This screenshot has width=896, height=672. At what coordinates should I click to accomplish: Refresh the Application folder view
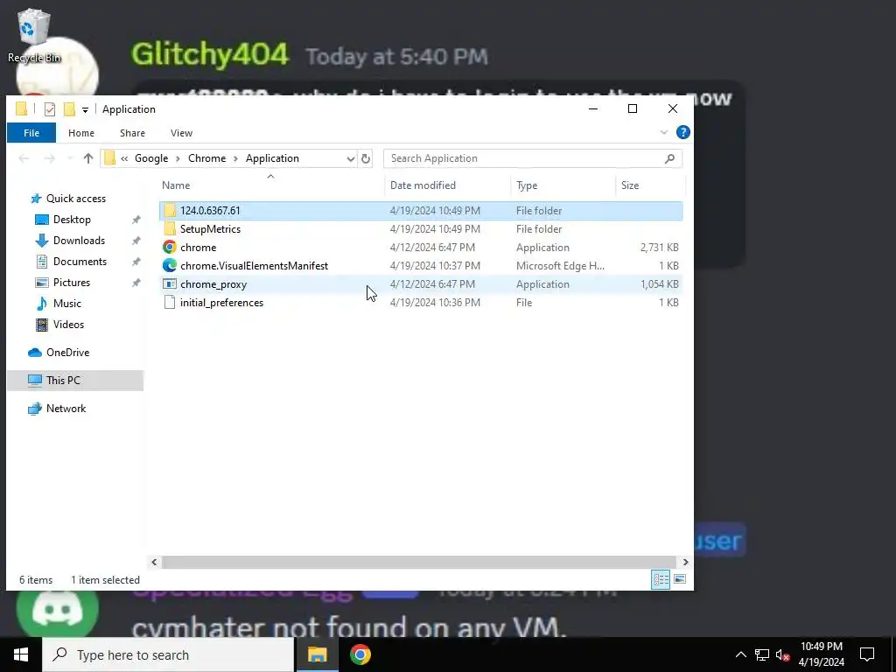[x=366, y=159]
